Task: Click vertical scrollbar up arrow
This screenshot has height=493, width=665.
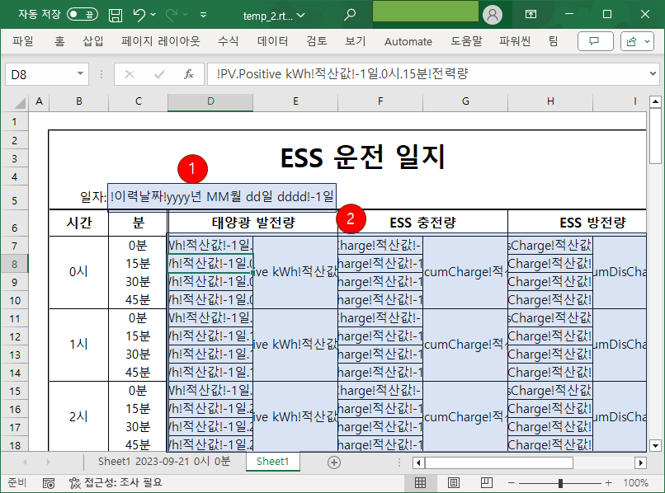Action: pos(655,101)
